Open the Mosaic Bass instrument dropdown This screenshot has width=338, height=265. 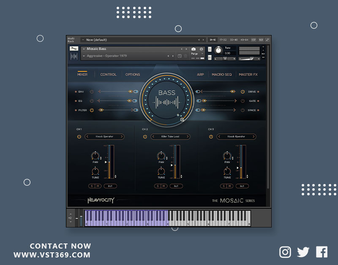tap(84, 49)
